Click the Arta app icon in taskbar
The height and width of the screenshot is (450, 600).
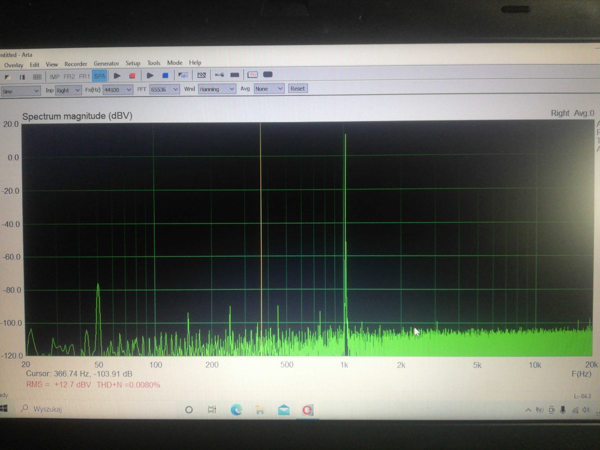pyautogui.click(x=307, y=410)
